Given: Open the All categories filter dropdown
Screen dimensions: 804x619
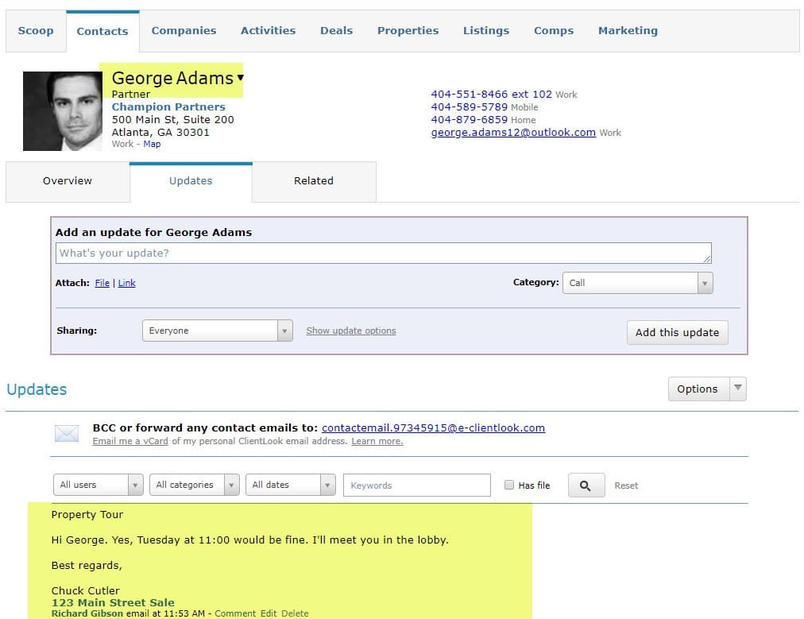Looking at the screenshot, I should coord(195,485).
